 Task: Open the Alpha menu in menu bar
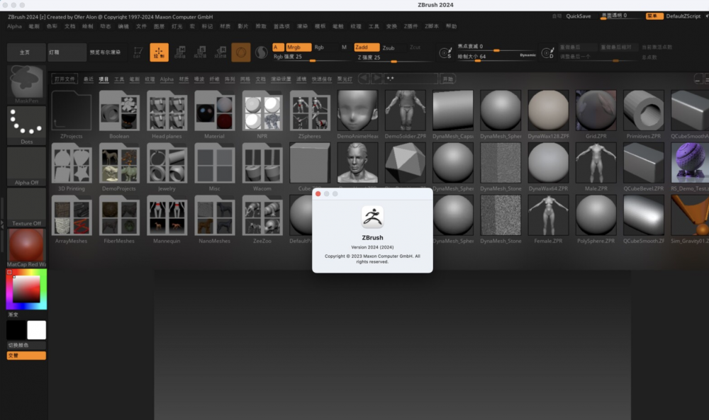click(x=14, y=26)
